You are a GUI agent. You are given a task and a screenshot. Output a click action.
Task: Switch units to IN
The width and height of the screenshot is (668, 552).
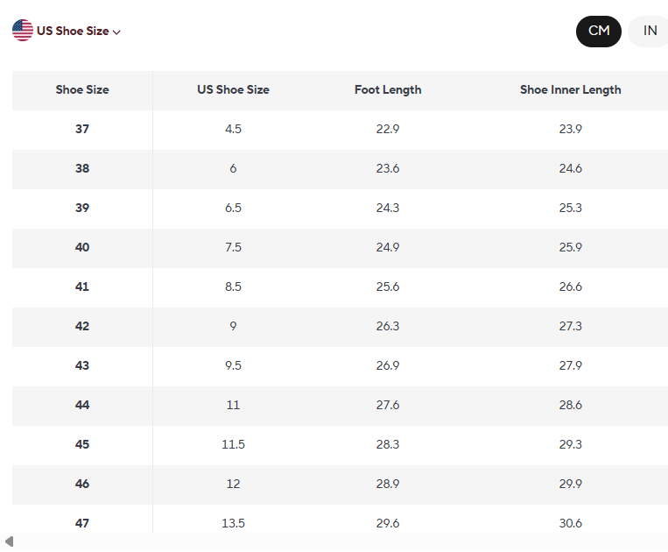coord(649,31)
